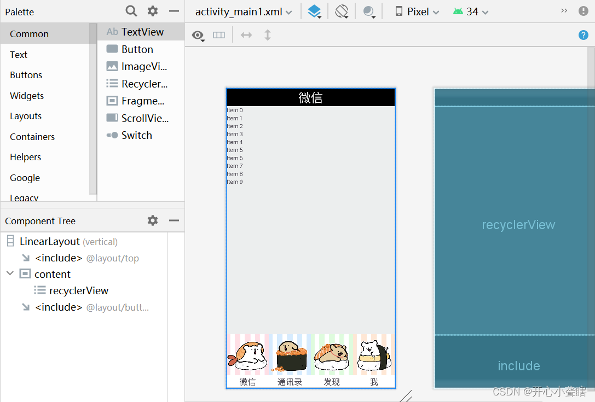Click the palette category list scrollbar

coord(93,108)
